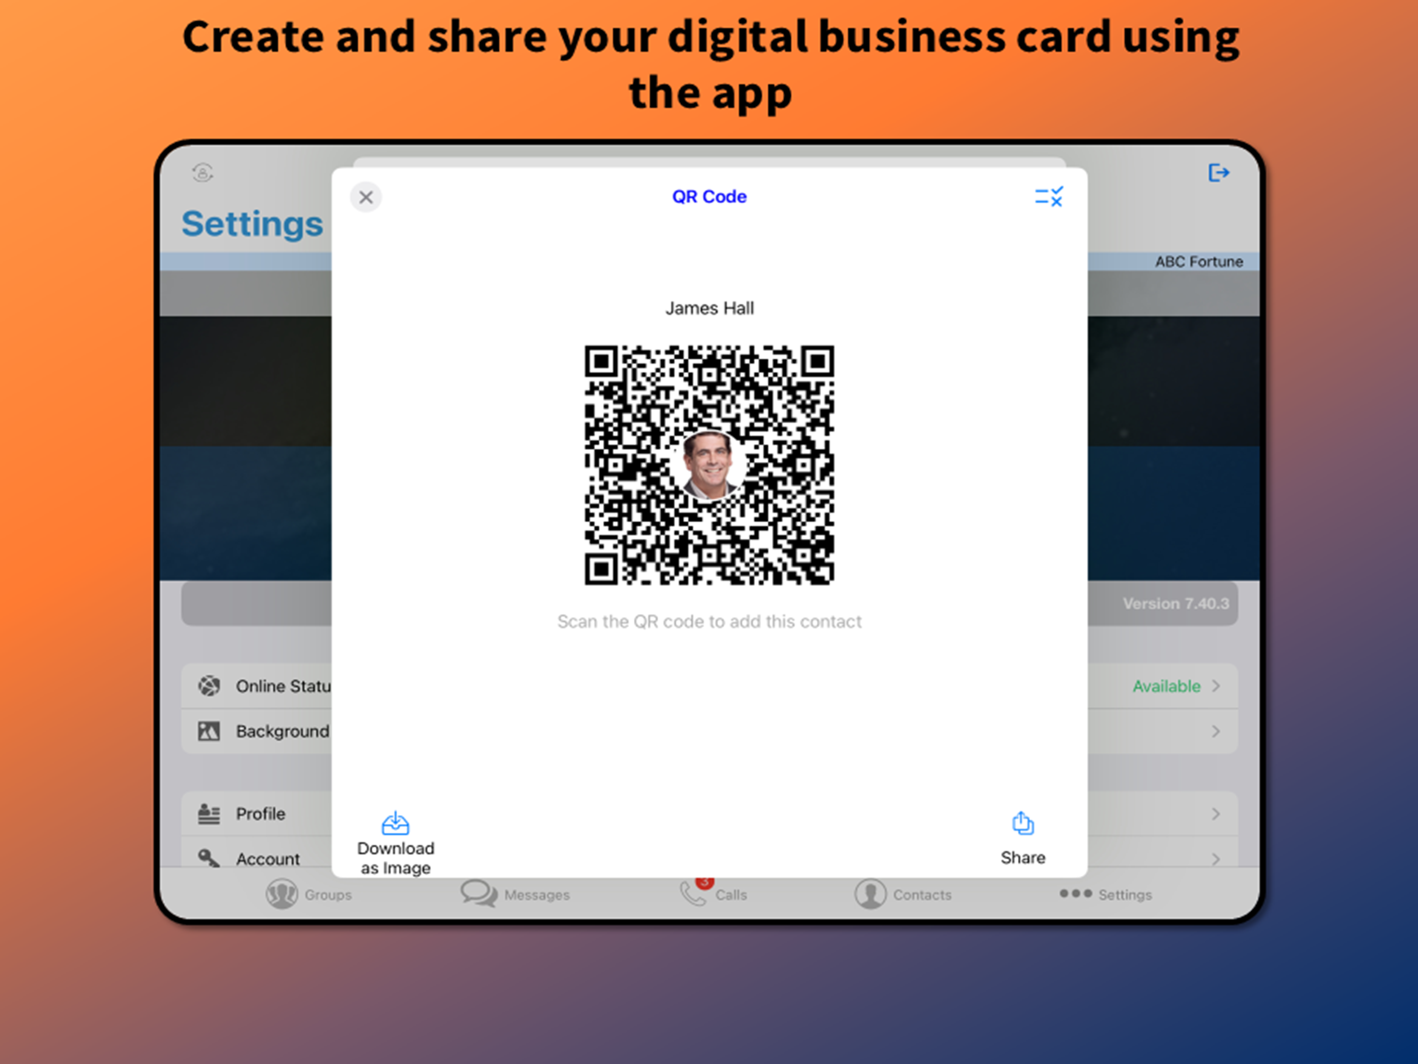1418x1064 pixels.
Task: Click the Share label
Action: (1022, 857)
